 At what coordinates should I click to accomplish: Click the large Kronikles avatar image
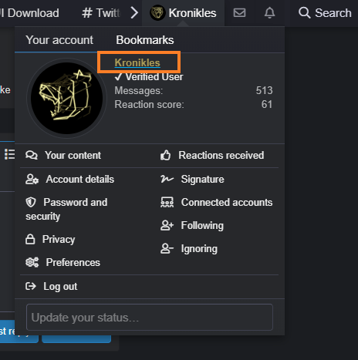tap(66, 98)
